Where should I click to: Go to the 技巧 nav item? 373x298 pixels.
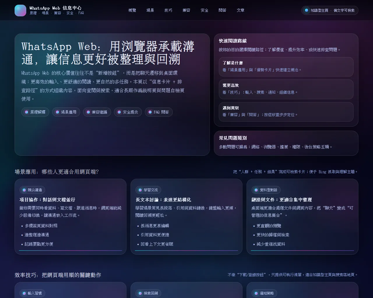168,10
